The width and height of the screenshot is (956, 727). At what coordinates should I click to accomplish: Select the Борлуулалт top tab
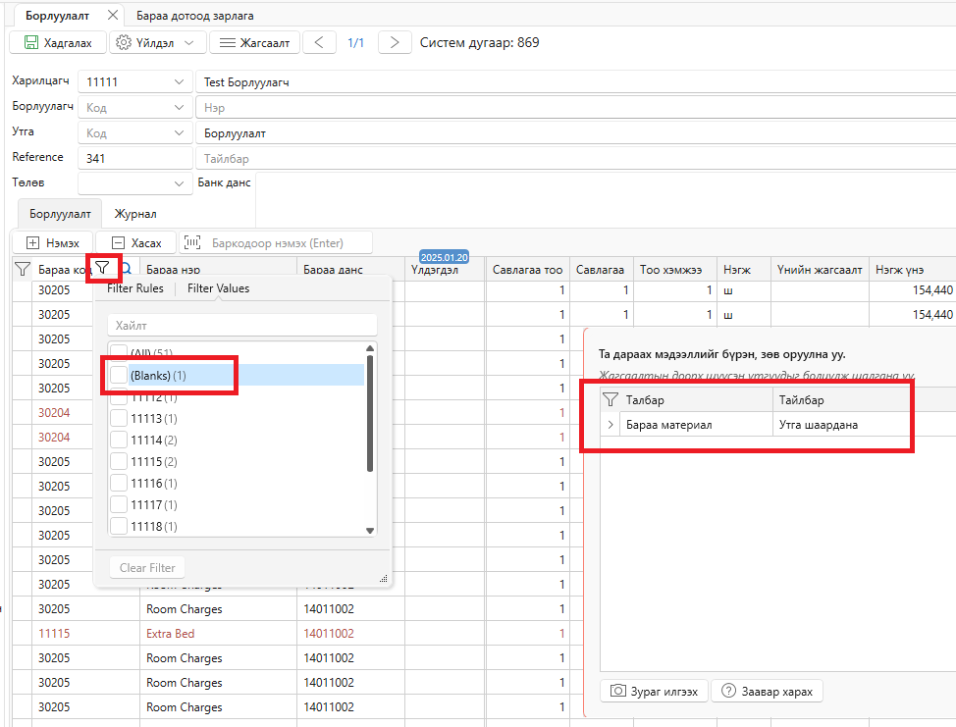coord(57,16)
